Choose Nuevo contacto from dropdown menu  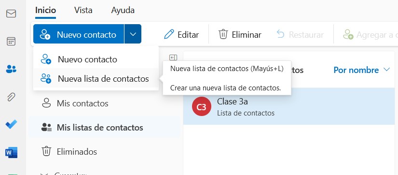tap(96, 59)
